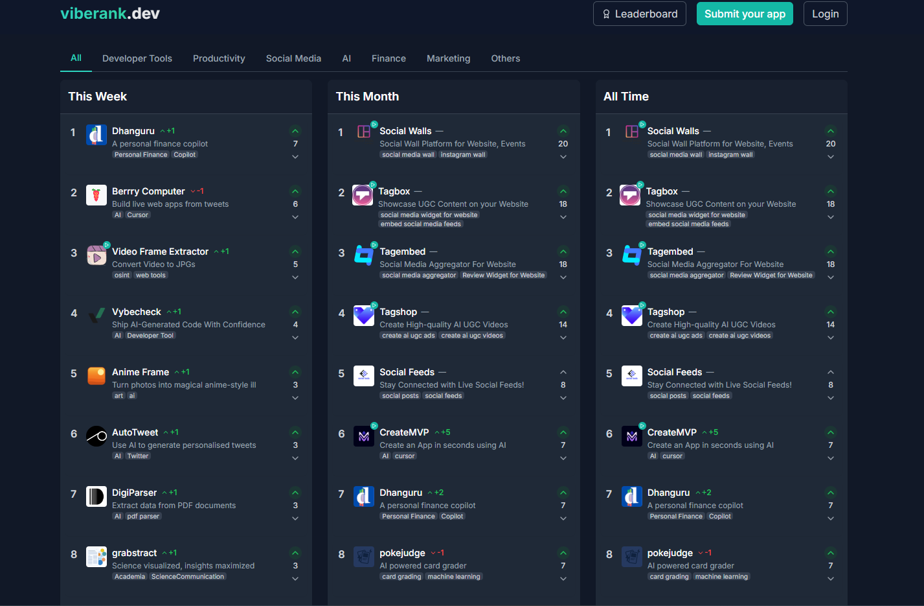Screen dimensions: 924x606
Task: Click Tagbox icon in This Month
Action: 363,195
